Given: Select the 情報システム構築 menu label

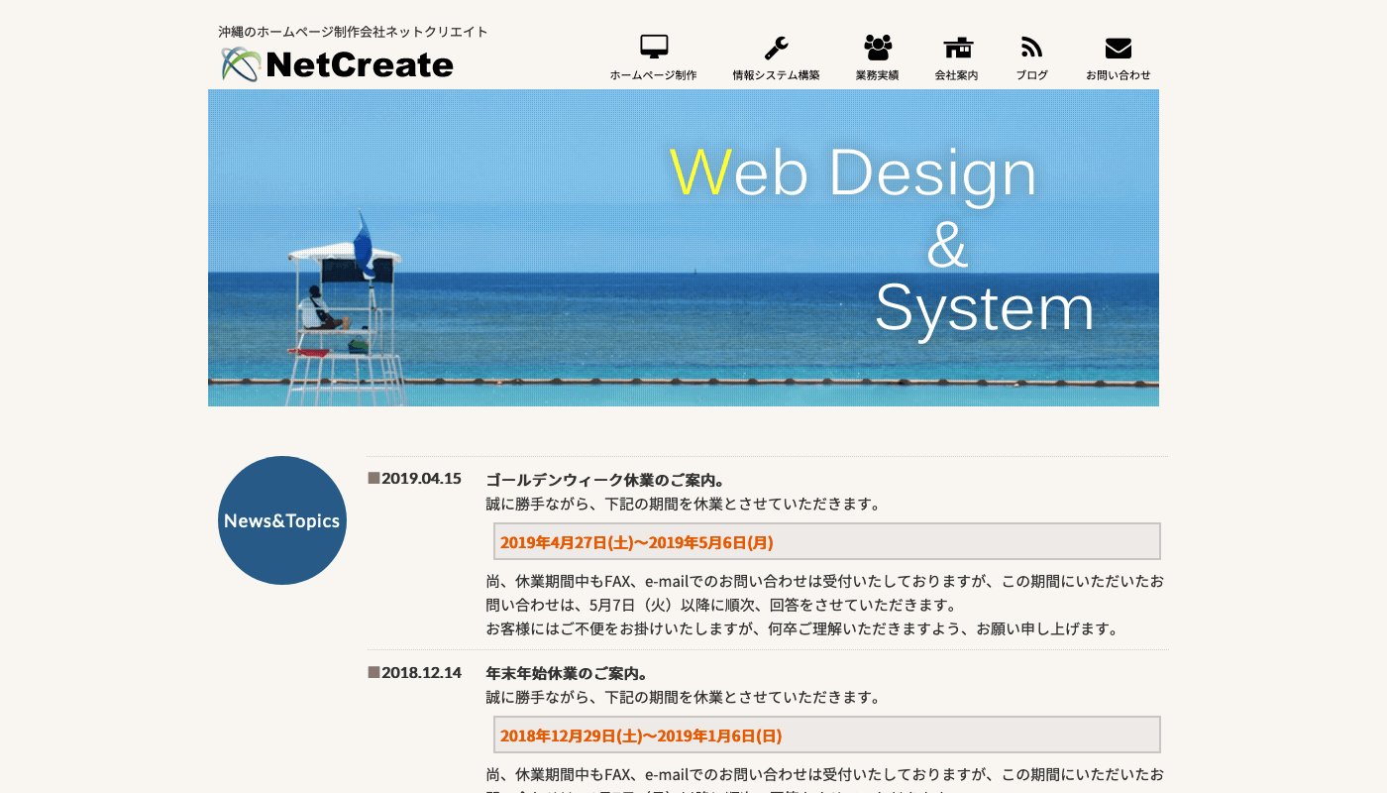Looking at the screenshot, I should click(776, 75).
